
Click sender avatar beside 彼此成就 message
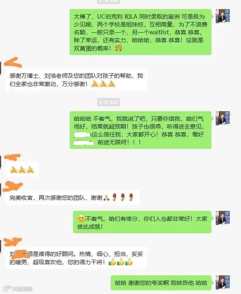click(x=223, y=218)
